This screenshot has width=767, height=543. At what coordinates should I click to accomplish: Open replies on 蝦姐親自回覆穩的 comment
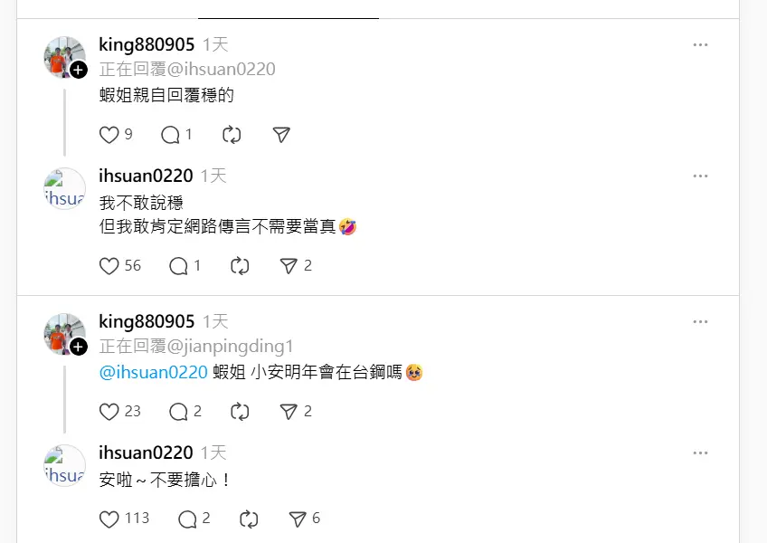170,135
